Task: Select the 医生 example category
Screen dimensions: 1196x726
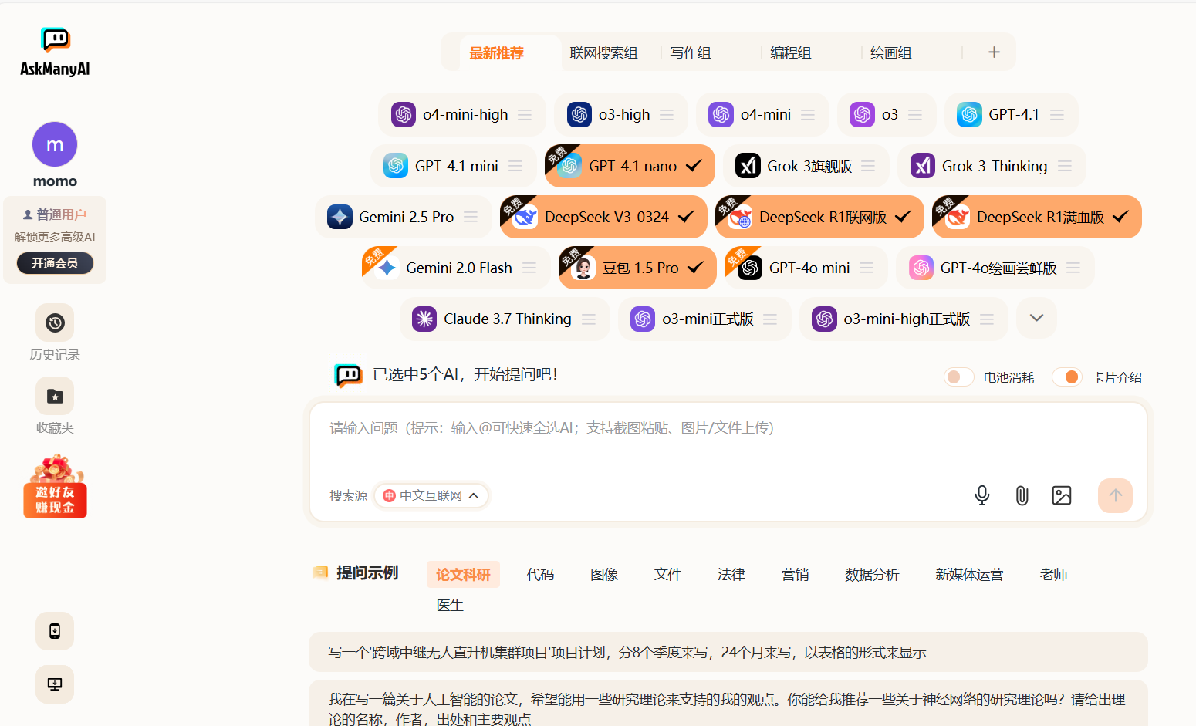Action: [x=450, y=606]
